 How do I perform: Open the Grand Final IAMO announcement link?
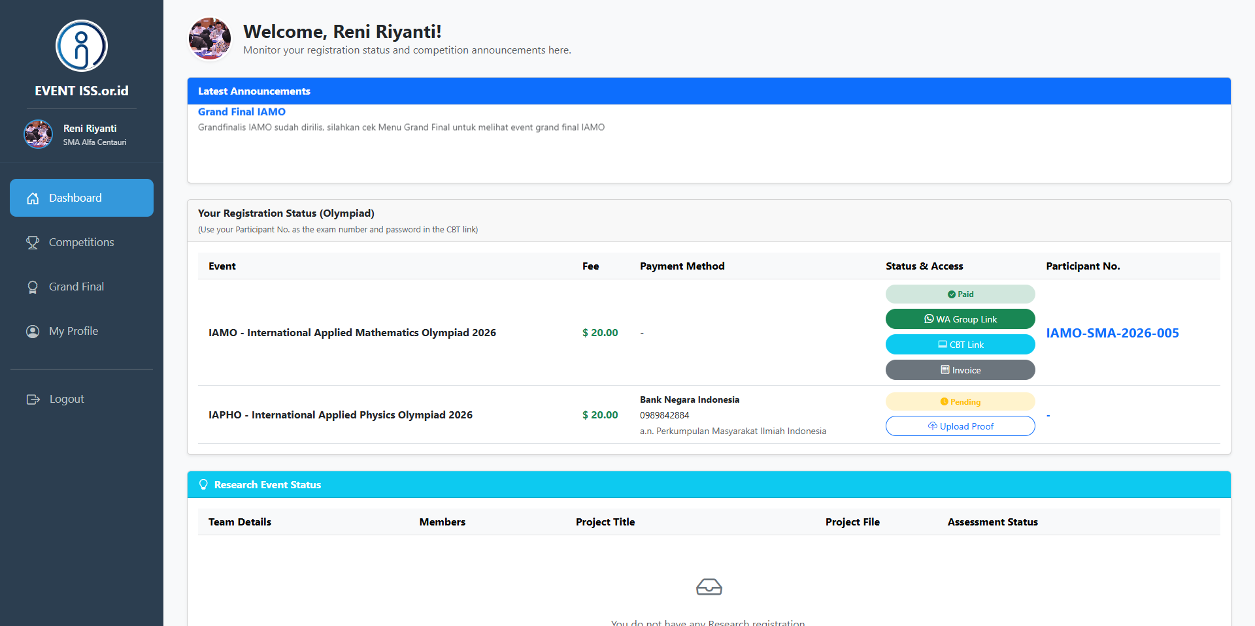click(242, 112)
